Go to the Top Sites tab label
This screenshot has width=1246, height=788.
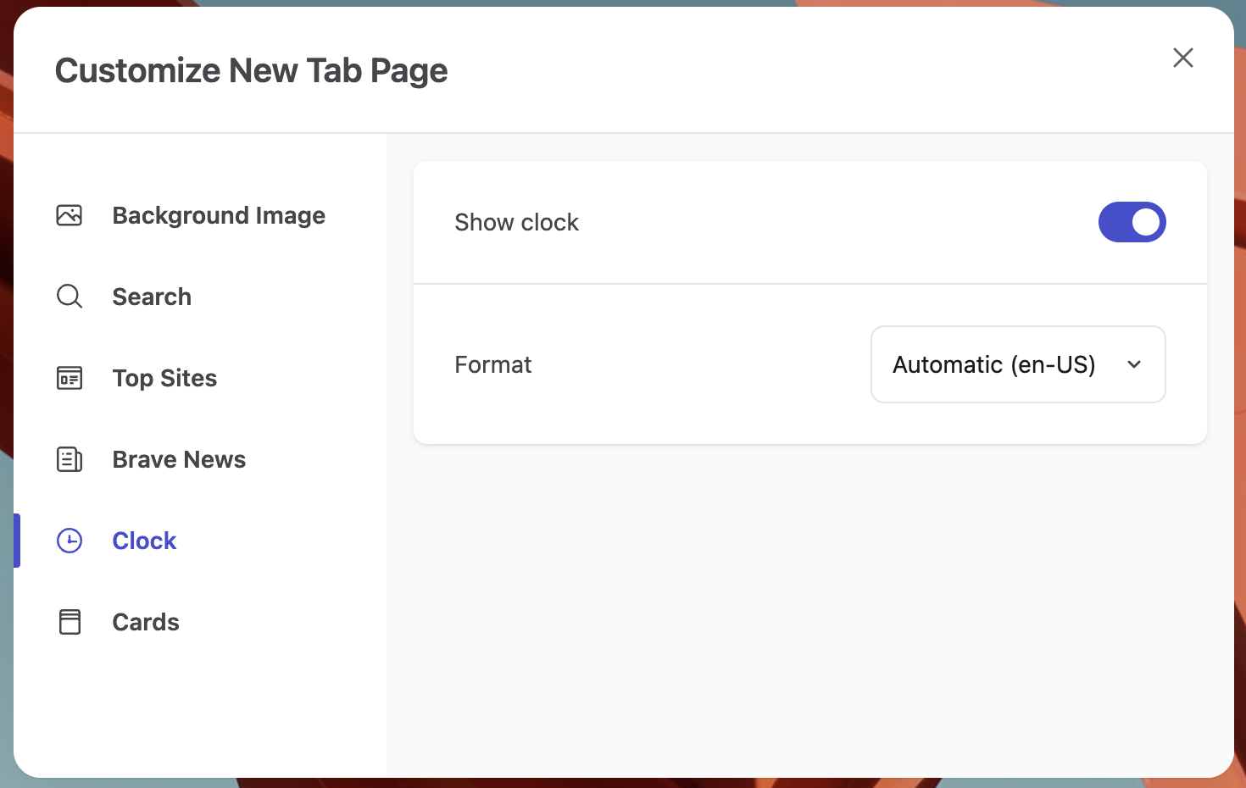pyautogui.click(x=164, y=378)
